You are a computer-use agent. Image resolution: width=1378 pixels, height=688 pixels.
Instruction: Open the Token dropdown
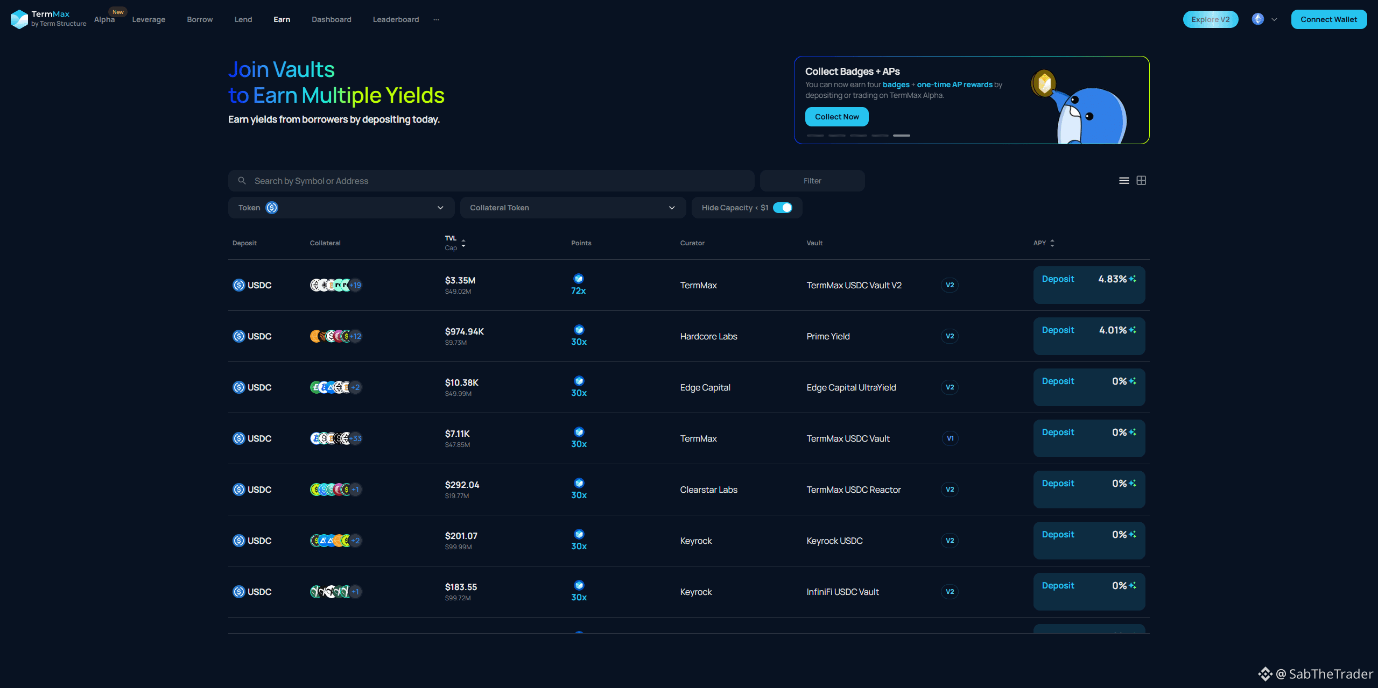[x=341, y=208]
